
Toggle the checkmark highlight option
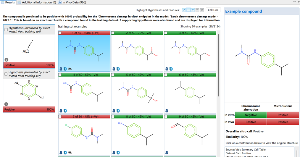pos(184,10)
